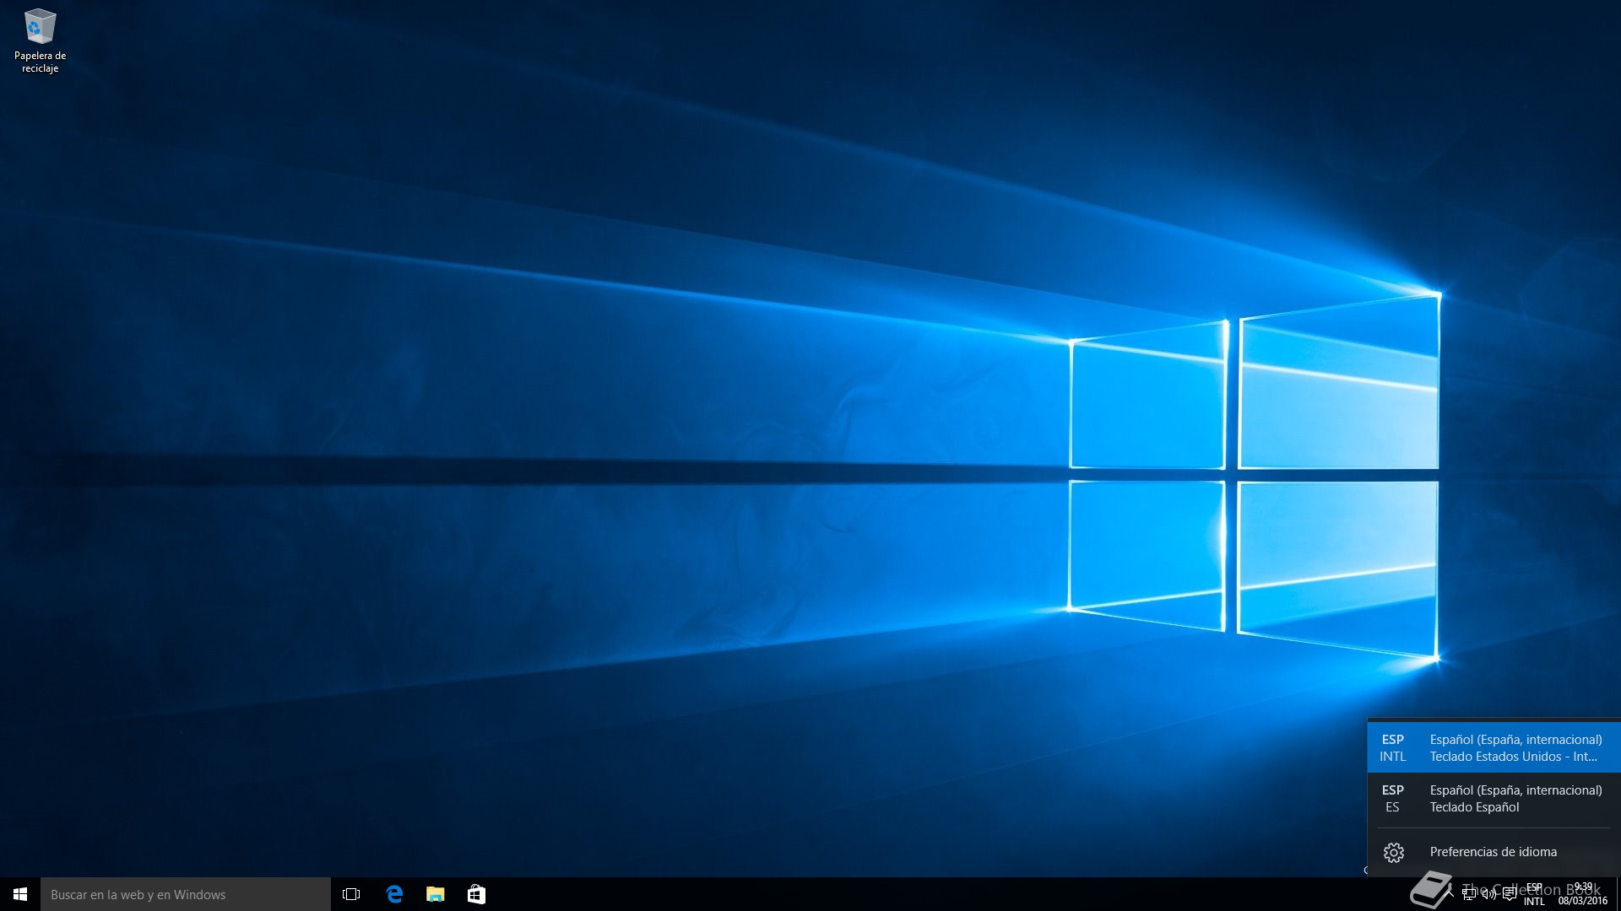Expand the hidden system tray icons chevron
This screenshot has width=1621, height=911.
(1449, 894)
